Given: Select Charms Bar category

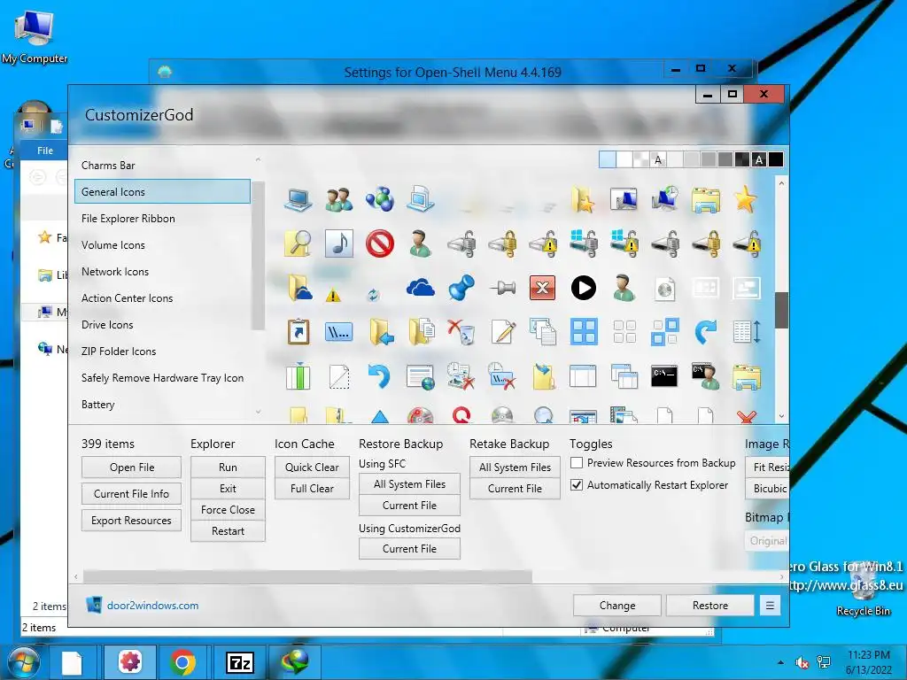Looking at the screenshot, I should [x=162, y=165].
